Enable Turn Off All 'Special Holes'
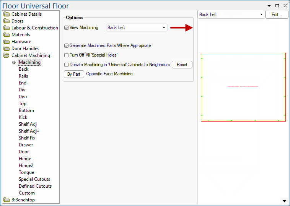The height and width of the screenshot is (206, 290). [67, 55]
